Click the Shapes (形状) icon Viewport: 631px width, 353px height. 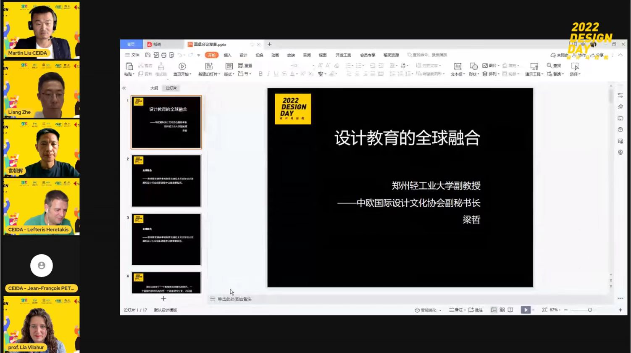(x=473, y=66)
